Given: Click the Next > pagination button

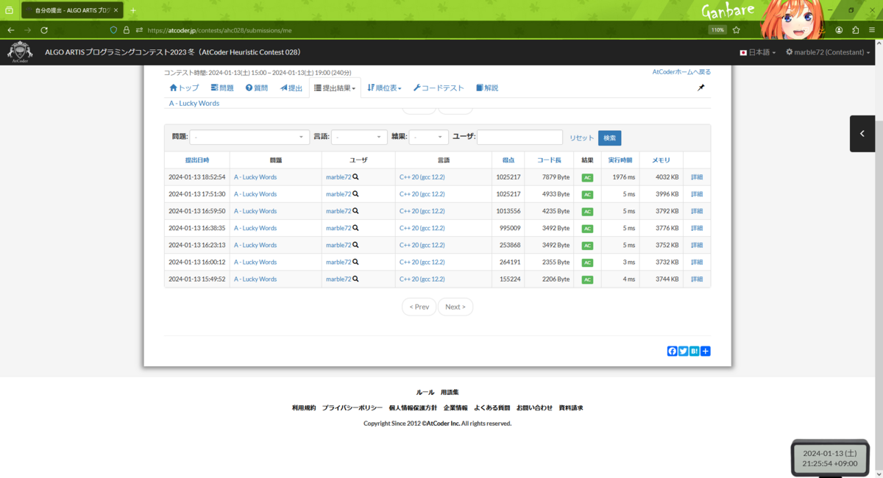Looking at the screenshot, I should tap(455, 307).
